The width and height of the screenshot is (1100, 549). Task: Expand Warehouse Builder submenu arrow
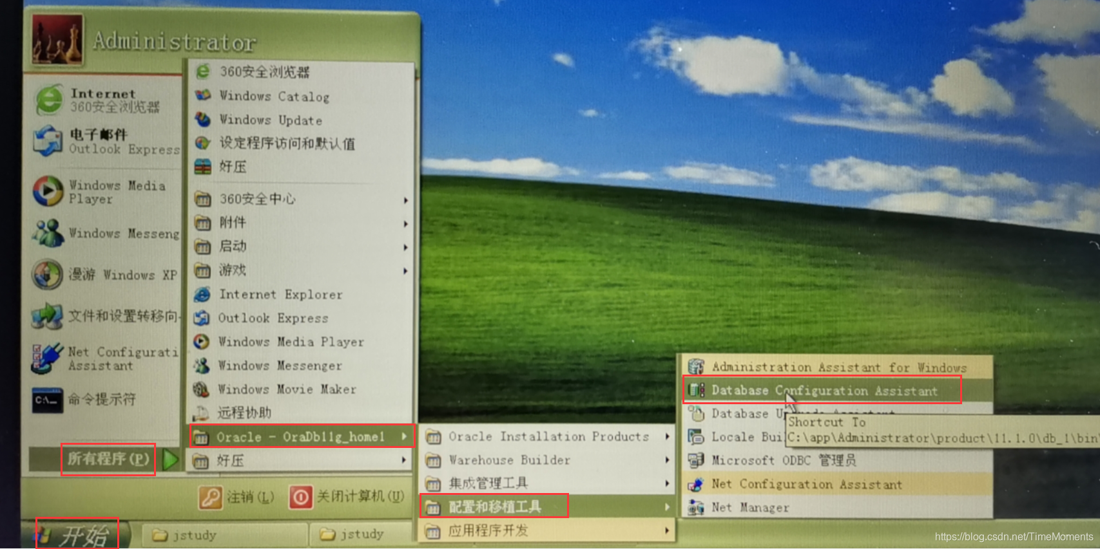pyautogui.click(x=668, y=460)
